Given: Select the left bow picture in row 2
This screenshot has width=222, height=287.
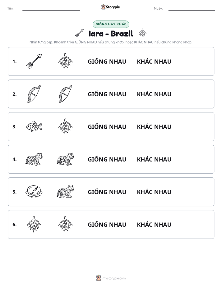Looking at the screenshot, I should (34, 94).
